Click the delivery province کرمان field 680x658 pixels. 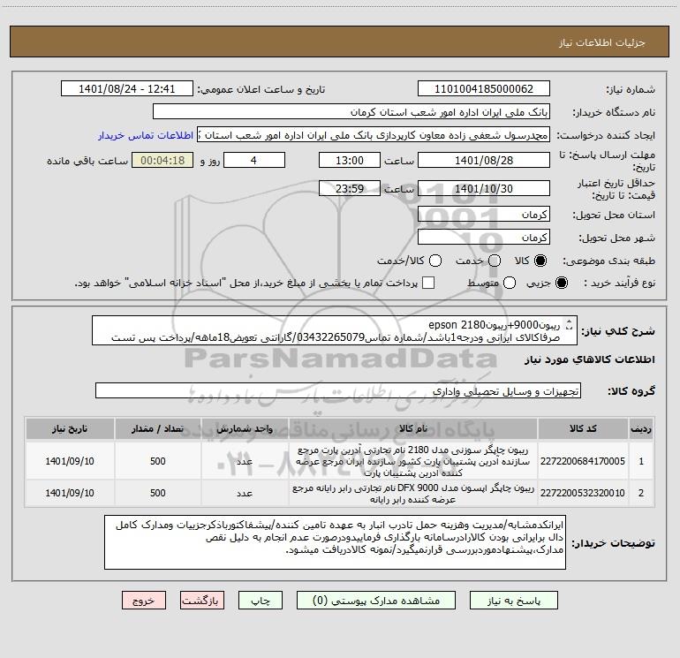(484, 215)
